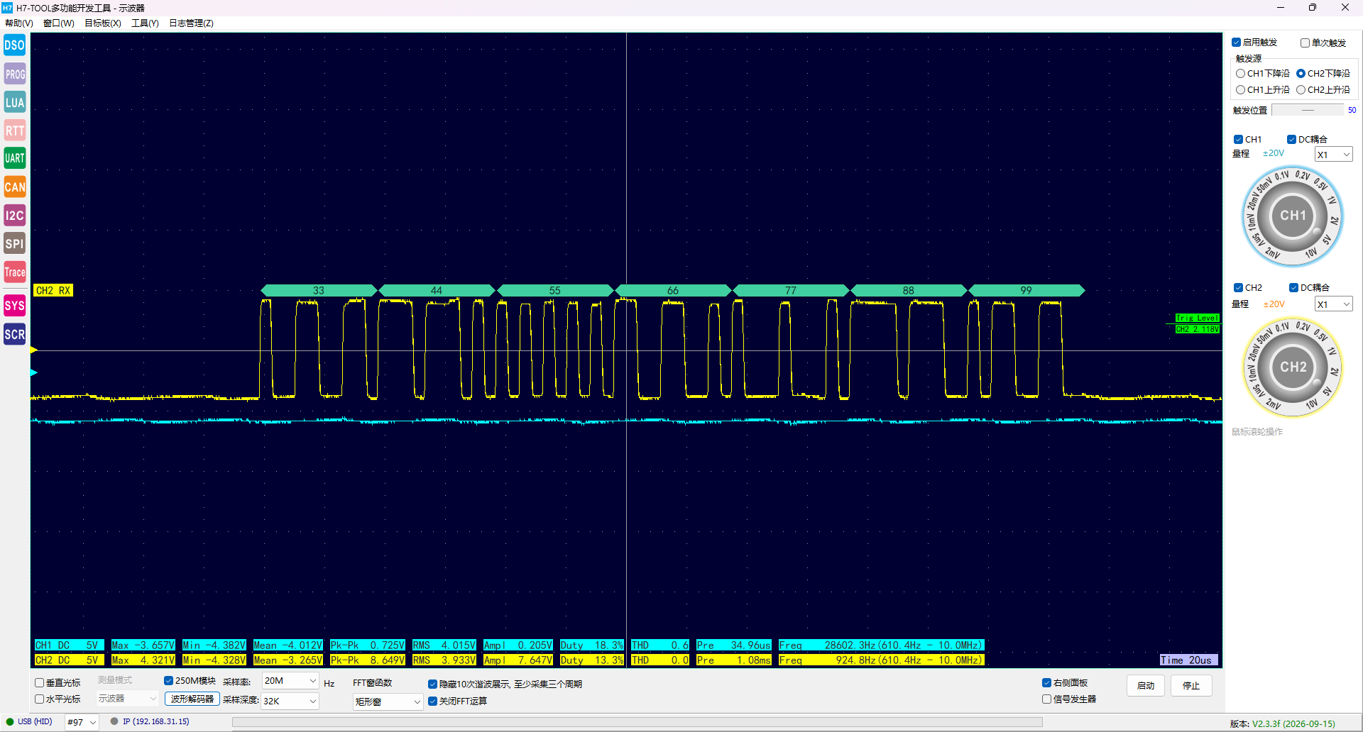Open the LUA scripting module

[14, 102]
